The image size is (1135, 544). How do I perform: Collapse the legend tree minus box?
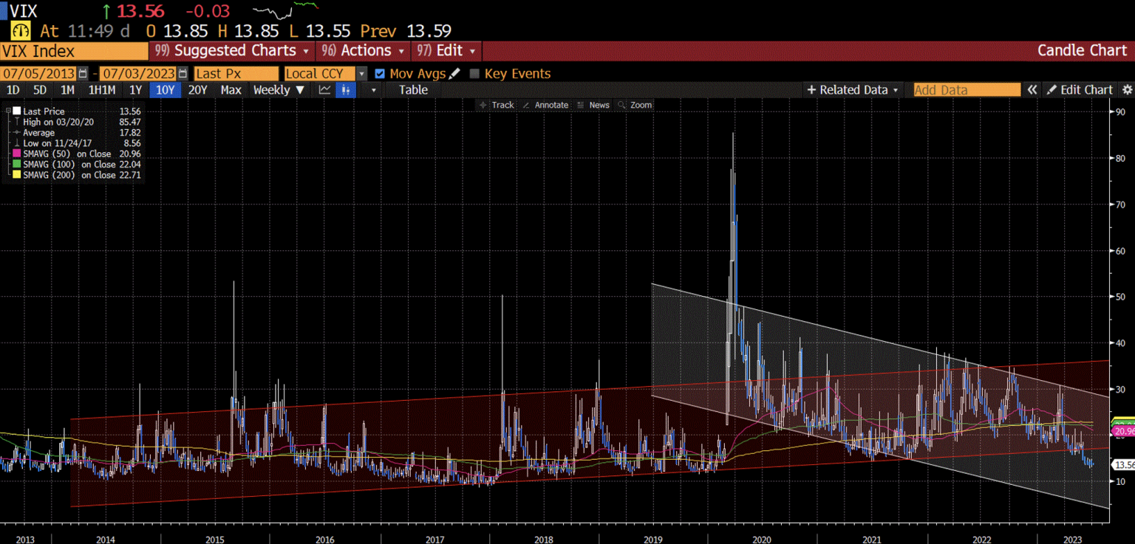pos(7,111)
